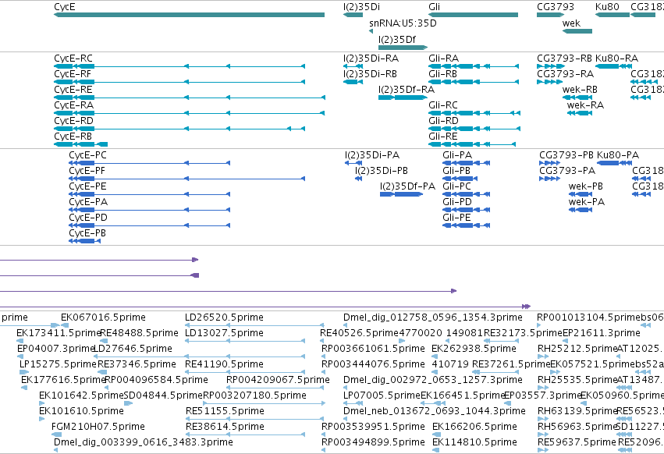Viewport: 664px width, 454px height.
Task: Click the l(2)35Di gene label
Action: tap(361, 7)
